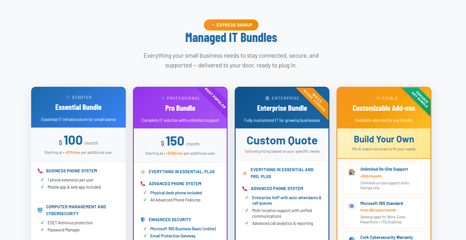Click Complete IT solution with unlimited support text

click(x=180, y=120)
